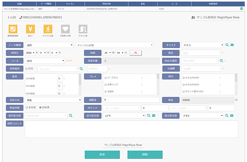Click mail icon next to キャスト dropdown

point(232,45)
